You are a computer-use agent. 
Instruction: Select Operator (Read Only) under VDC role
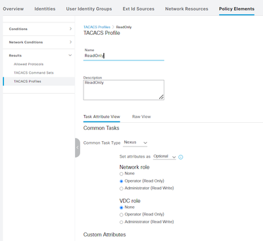[x=121, y=215]
